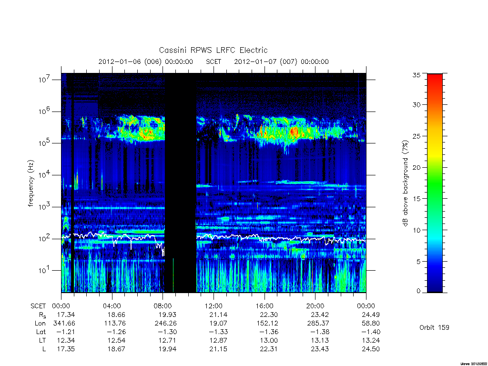Click the 20 dB color scale label

[x=416, y=167]
